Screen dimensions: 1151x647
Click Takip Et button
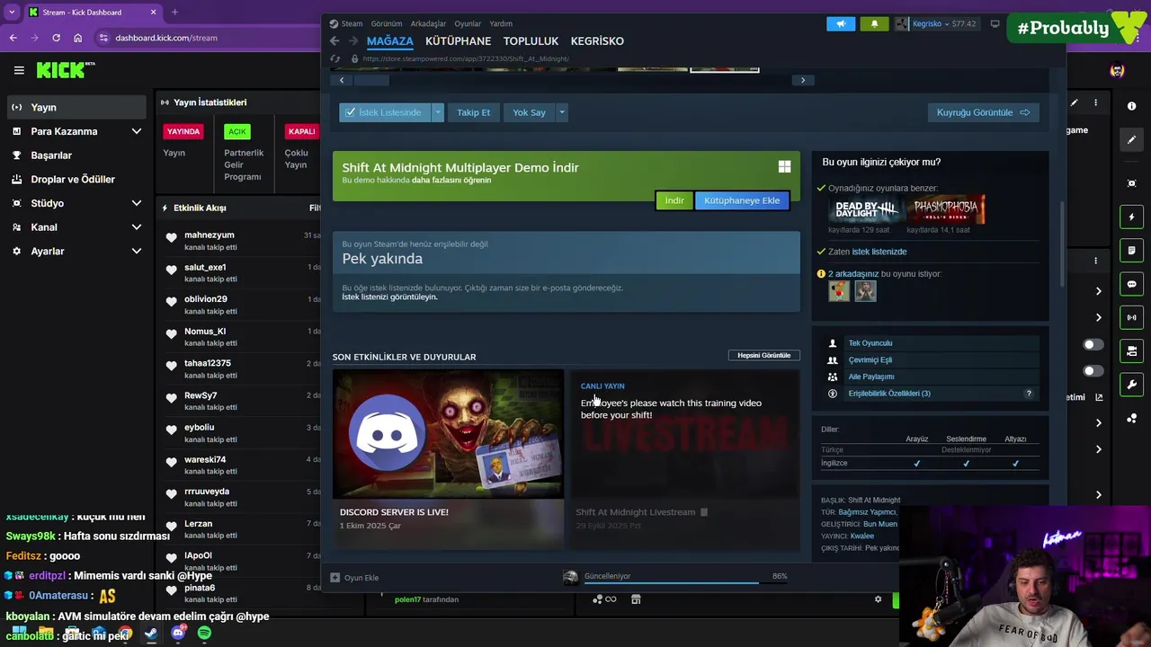[473, 112]
